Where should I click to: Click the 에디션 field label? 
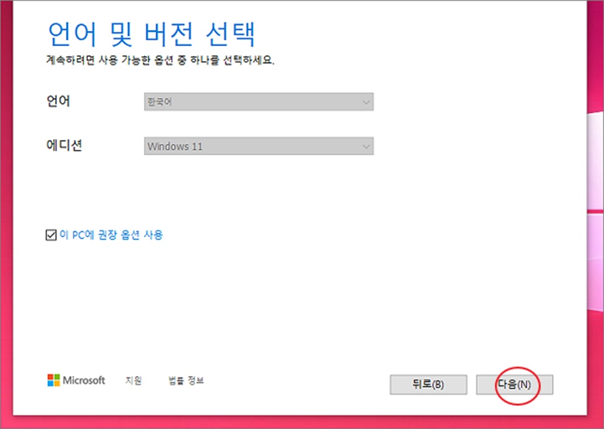64,145
